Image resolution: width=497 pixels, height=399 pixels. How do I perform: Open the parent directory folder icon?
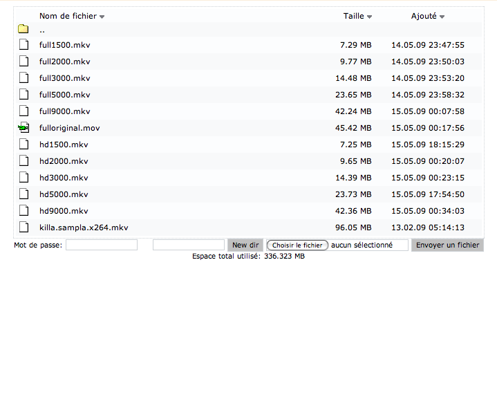point(23,29)
